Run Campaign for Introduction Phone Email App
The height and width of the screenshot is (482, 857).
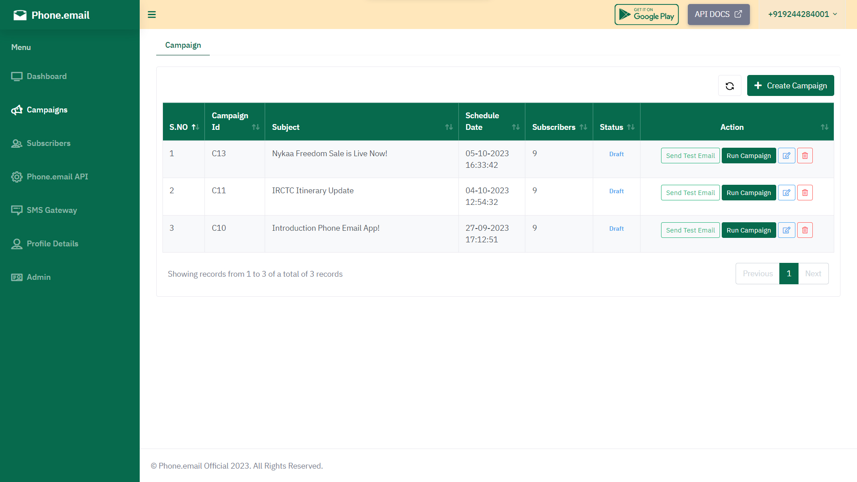749,230
